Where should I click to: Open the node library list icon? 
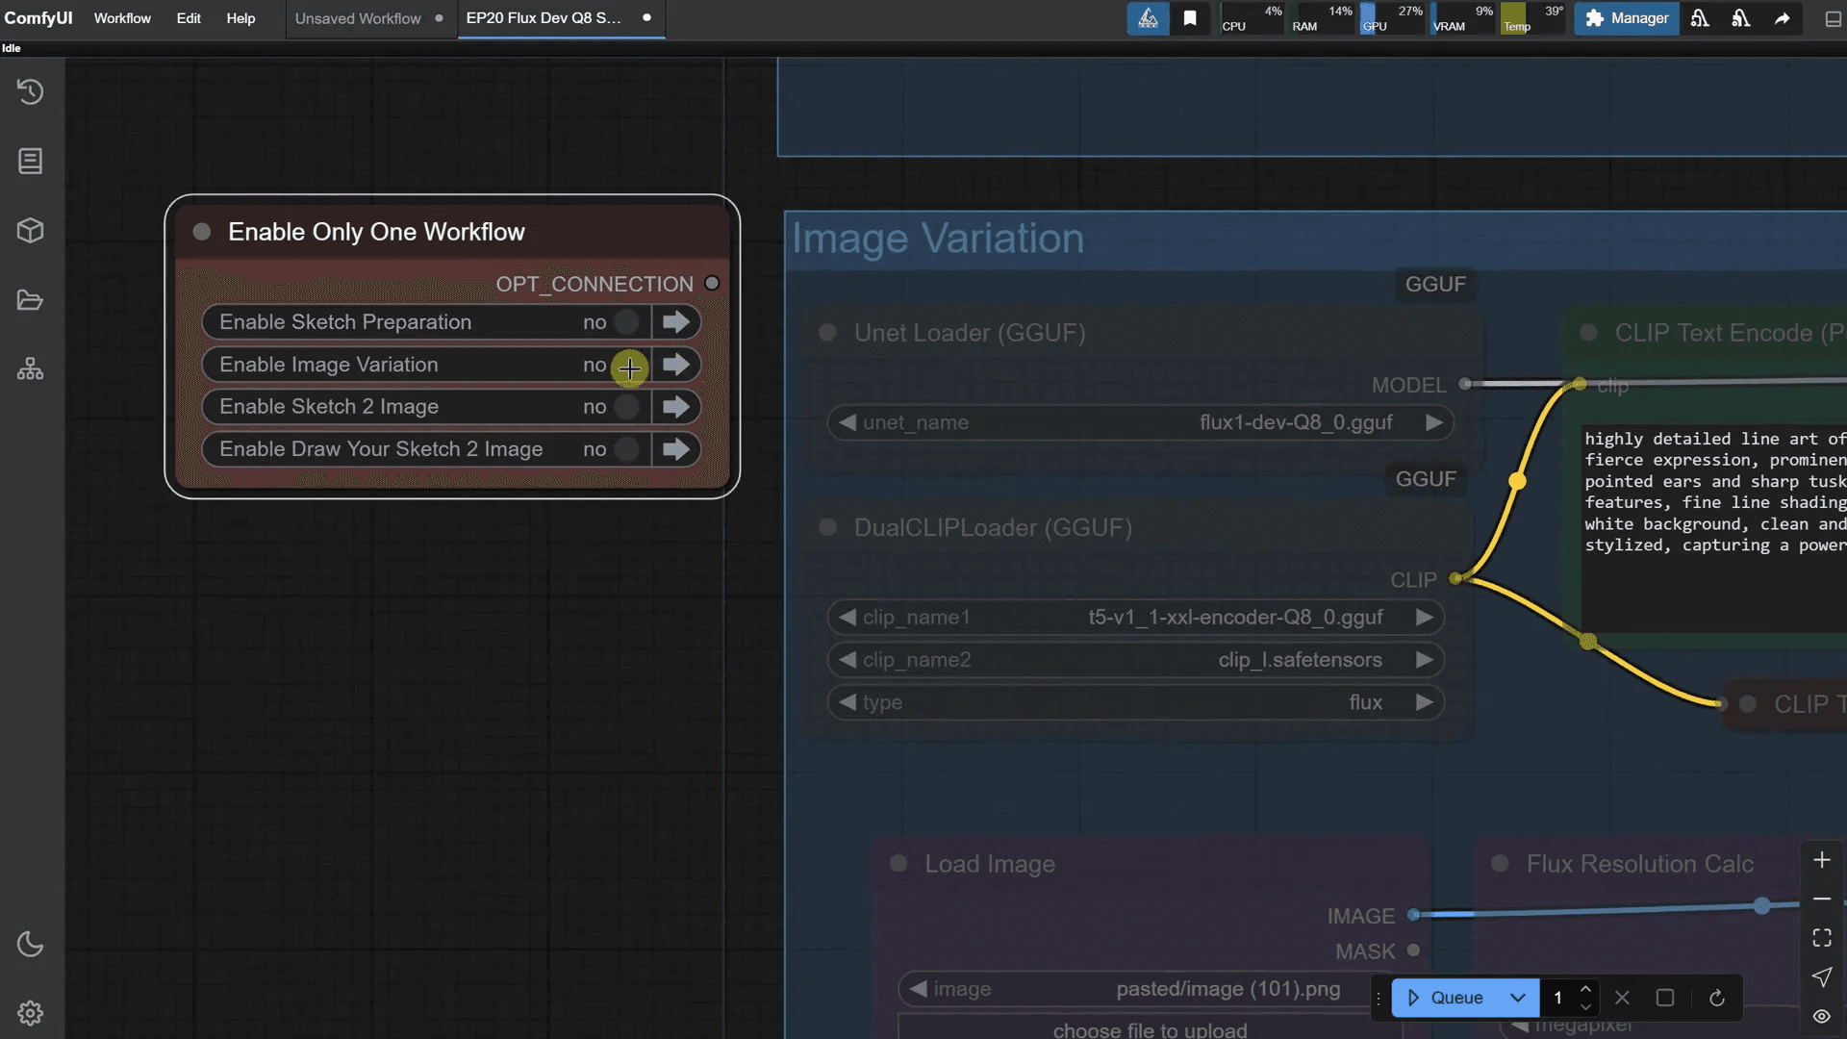pyautogui.click(x=31, y=161)
